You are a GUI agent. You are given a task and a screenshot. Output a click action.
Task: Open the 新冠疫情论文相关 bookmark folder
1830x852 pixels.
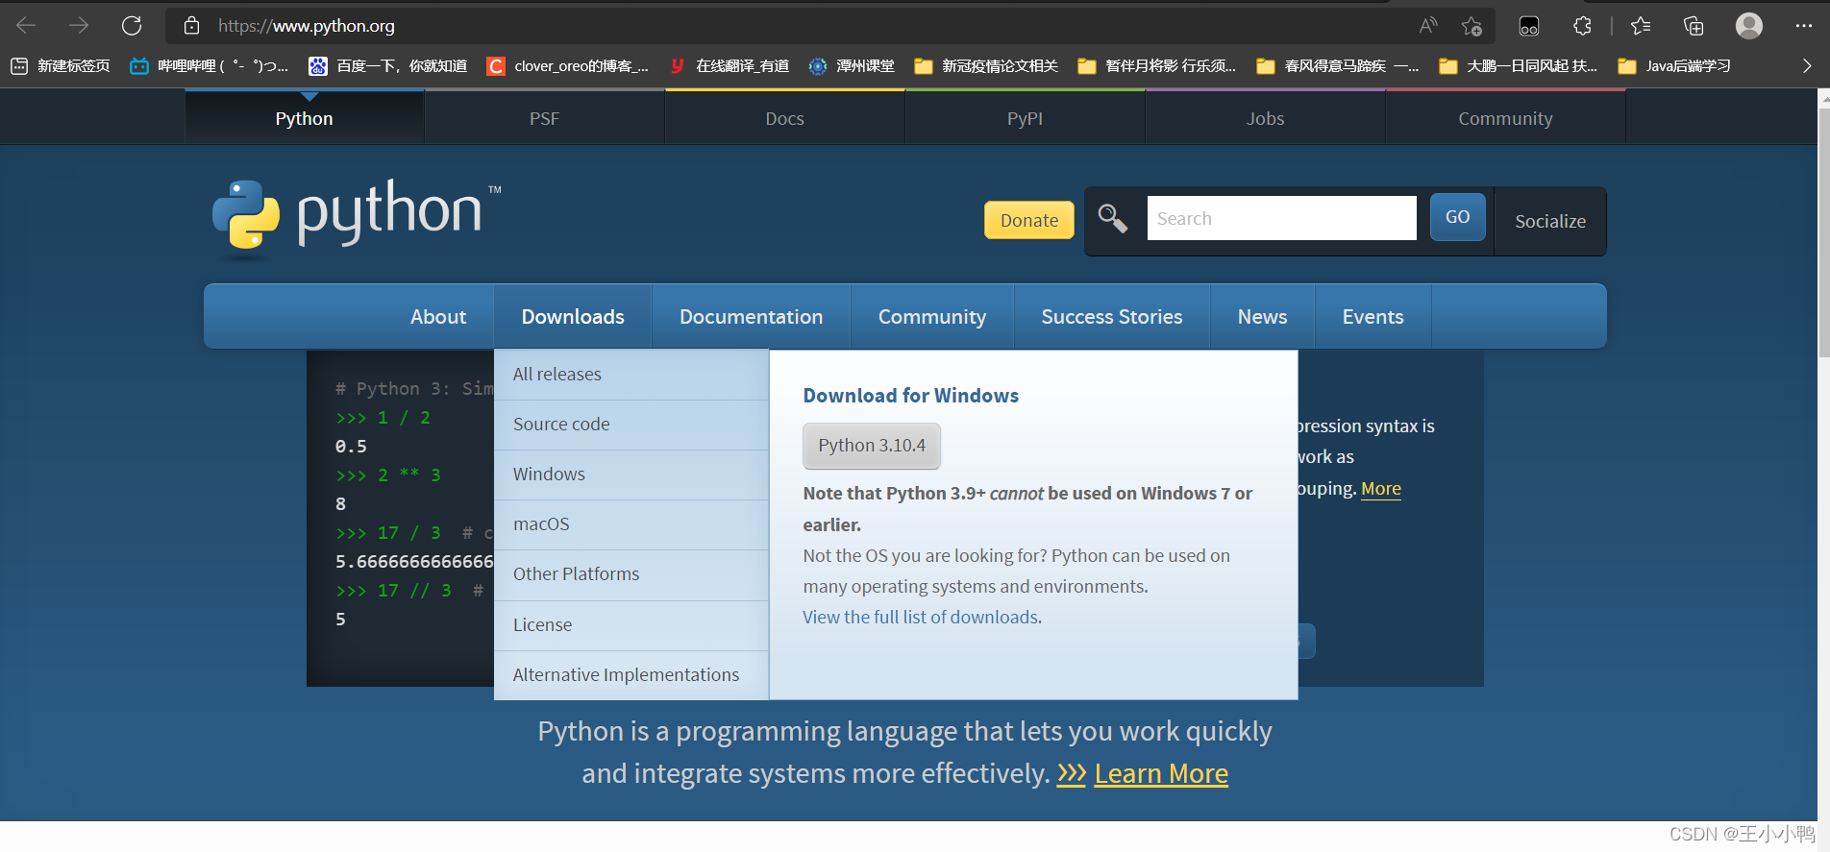986,65
